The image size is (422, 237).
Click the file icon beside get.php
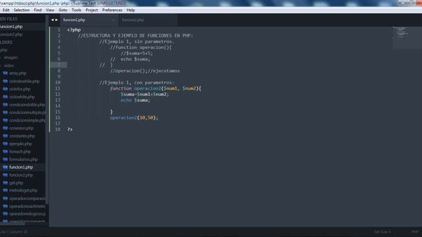tap(5, 183)
